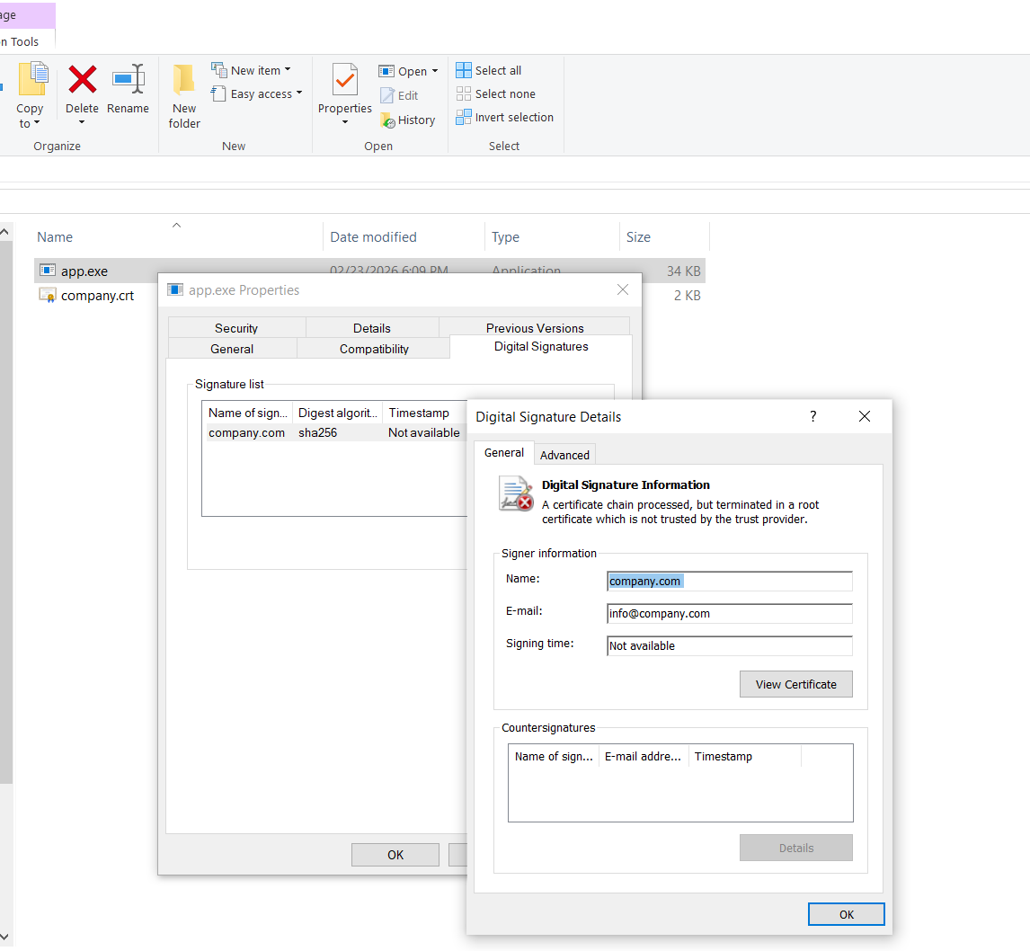Image resolution: width=1030 pixels, height=951 pixels.
Task: Open file Properties from the ribbon
Action: pos(344,92)
